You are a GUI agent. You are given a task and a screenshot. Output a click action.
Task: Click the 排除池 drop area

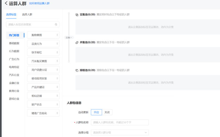[x=148, y=83]
